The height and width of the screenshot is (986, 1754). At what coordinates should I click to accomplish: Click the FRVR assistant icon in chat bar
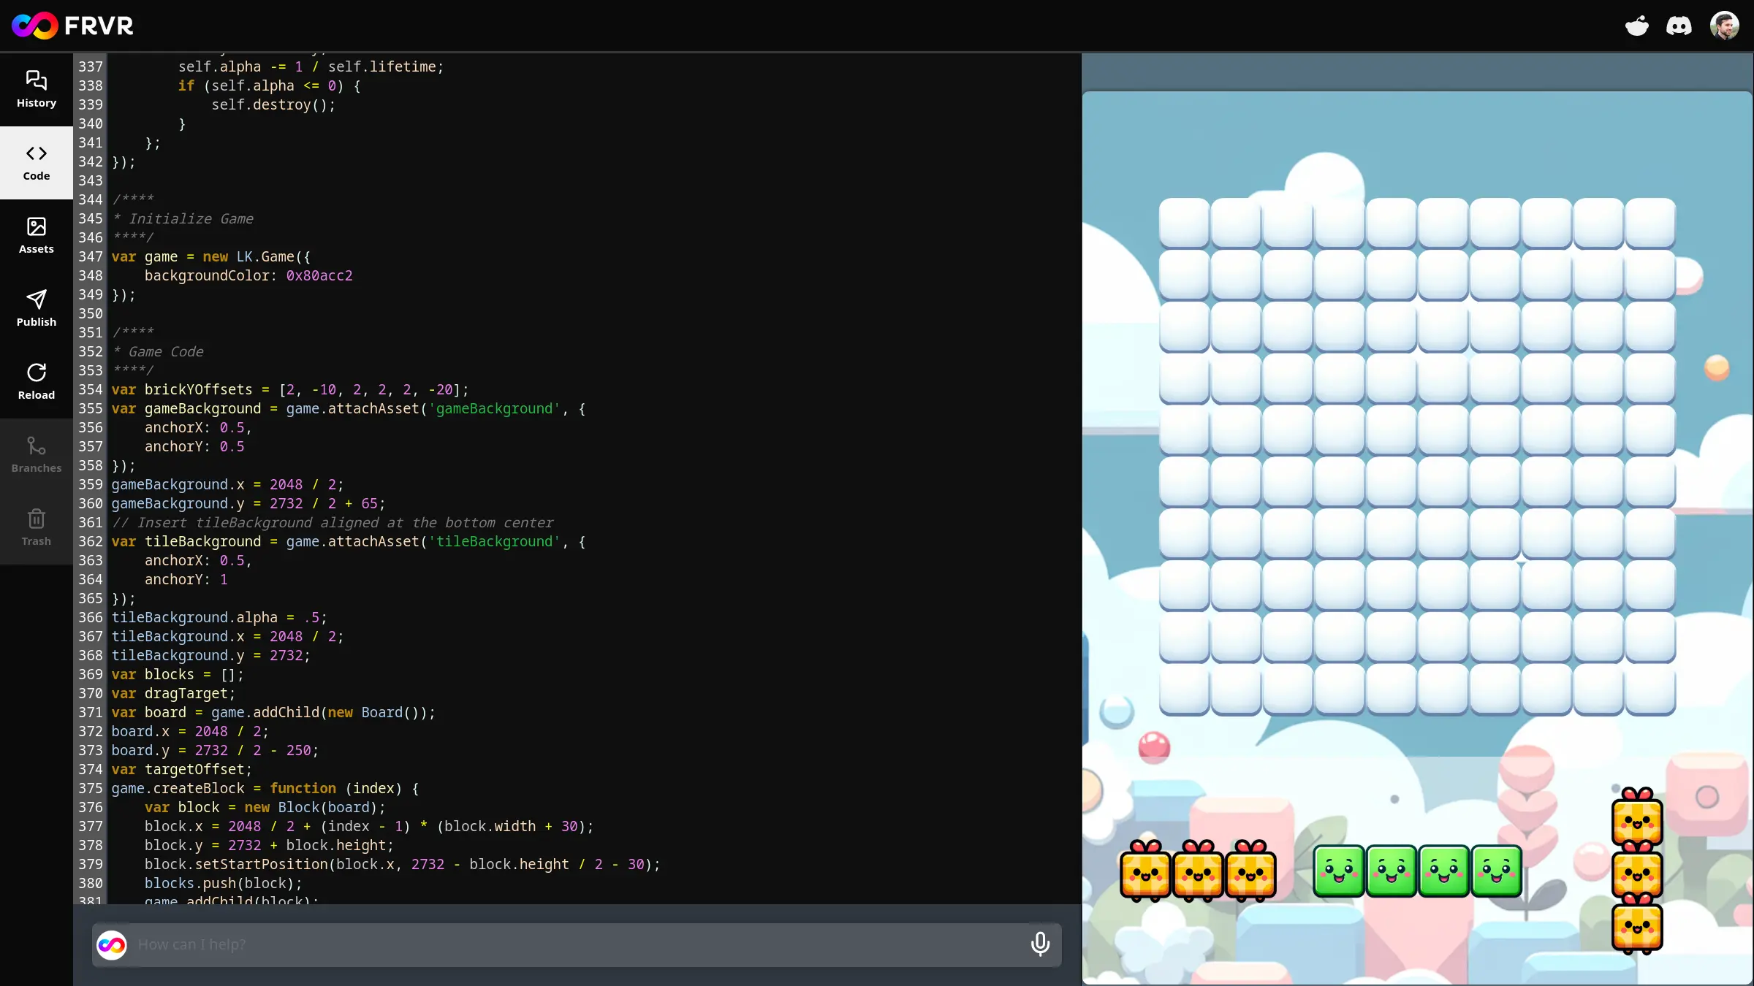coord(113,944)
